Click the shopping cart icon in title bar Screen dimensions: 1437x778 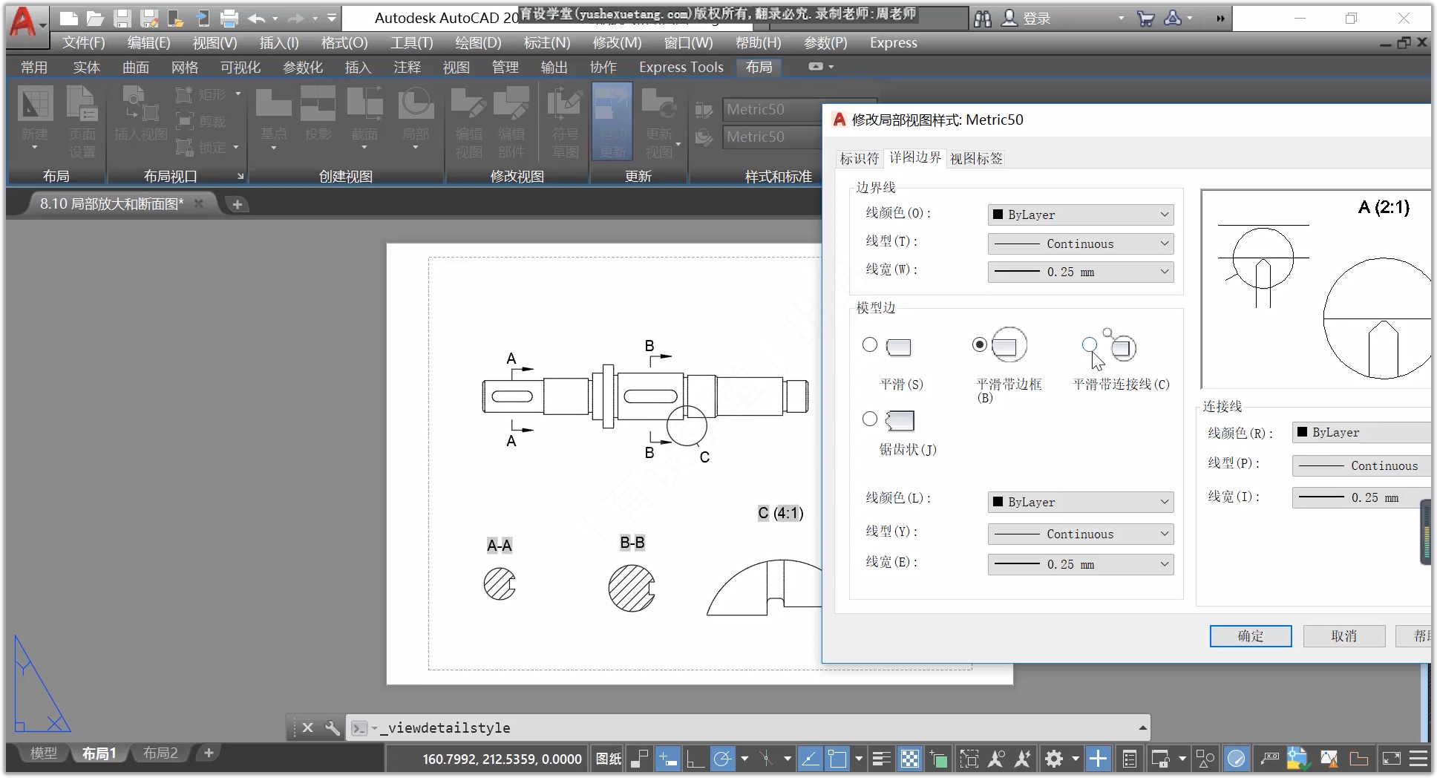[1145, 19]
